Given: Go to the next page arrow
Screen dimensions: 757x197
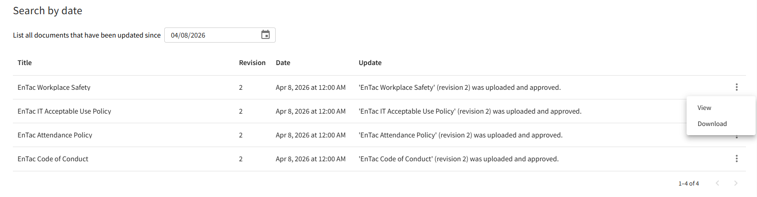Looking at the screenshot, I should (735, 183).
